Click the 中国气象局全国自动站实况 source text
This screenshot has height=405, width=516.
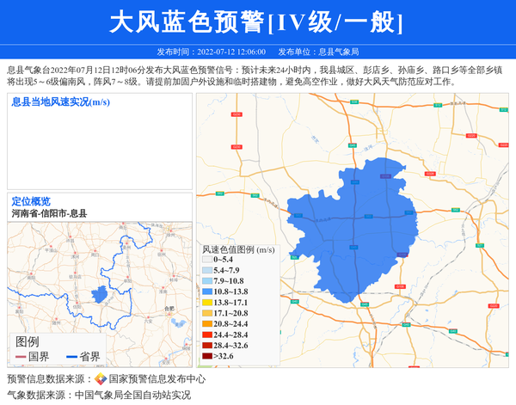click(x=132, y=395)
